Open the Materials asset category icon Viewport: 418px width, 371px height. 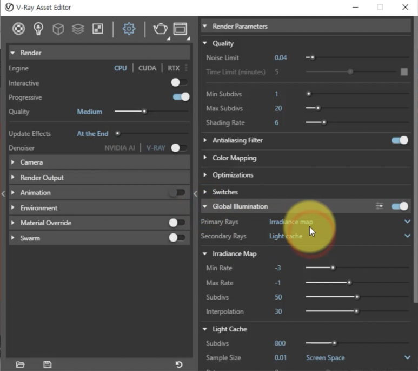pyautogui.click(x=18, y=29)
